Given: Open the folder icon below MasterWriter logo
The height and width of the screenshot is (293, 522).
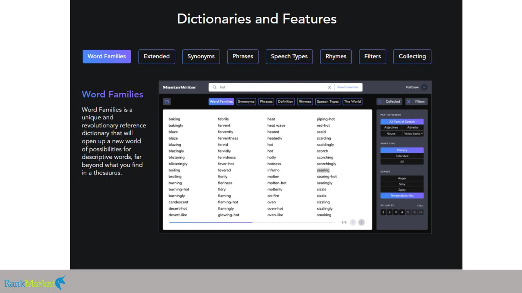Looking at the screenshot, I should (167, 101).
